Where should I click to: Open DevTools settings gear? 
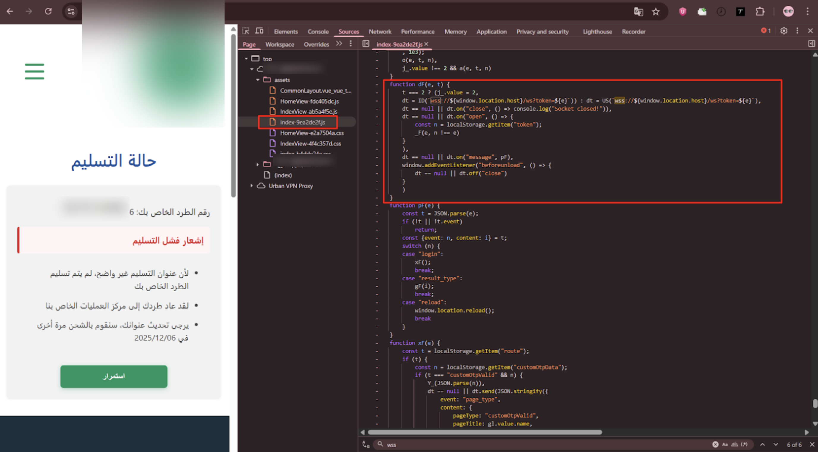tap(784, 31)
